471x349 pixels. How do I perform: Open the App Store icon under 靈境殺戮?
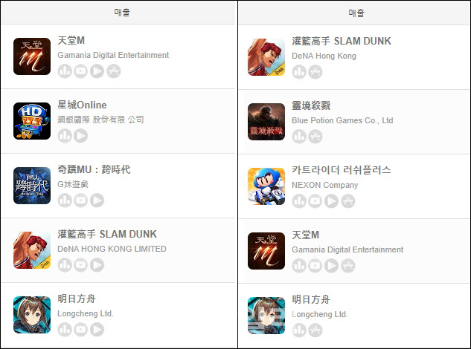[x=315, y=137]
